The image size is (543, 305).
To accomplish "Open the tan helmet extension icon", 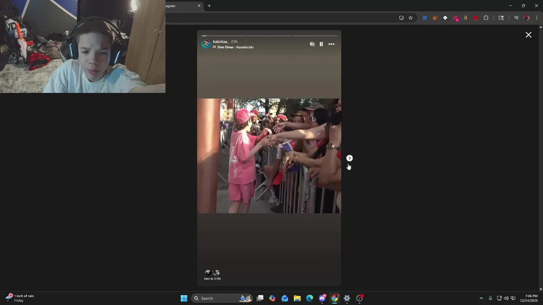I will [x=465, y=18].
